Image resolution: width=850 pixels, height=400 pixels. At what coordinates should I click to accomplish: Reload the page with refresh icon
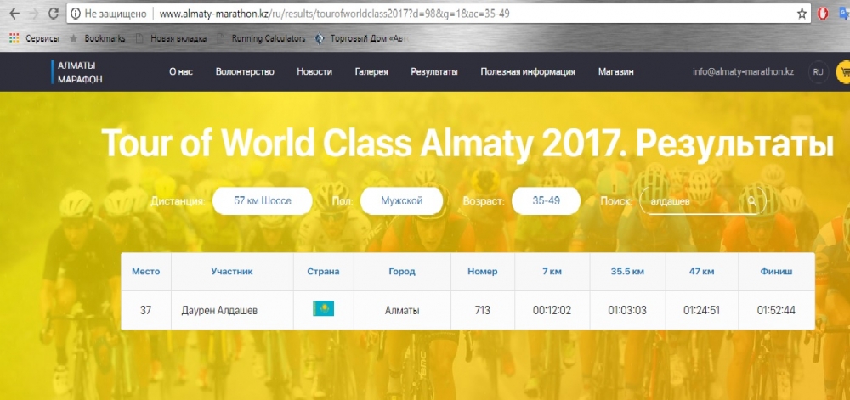pyautogui.click(x=53, y=14)
